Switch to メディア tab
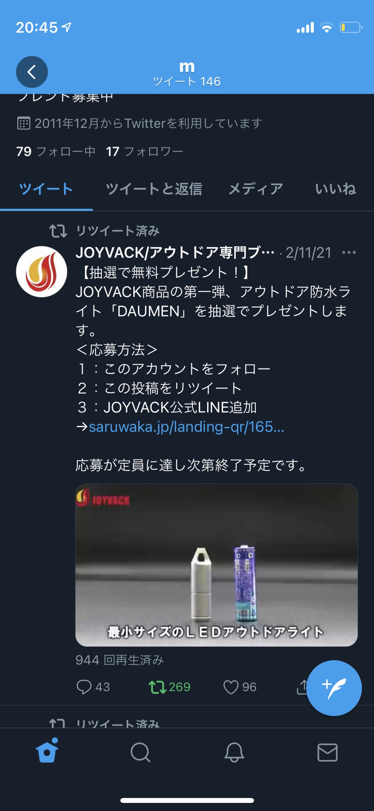 click(x=255, y=189)
